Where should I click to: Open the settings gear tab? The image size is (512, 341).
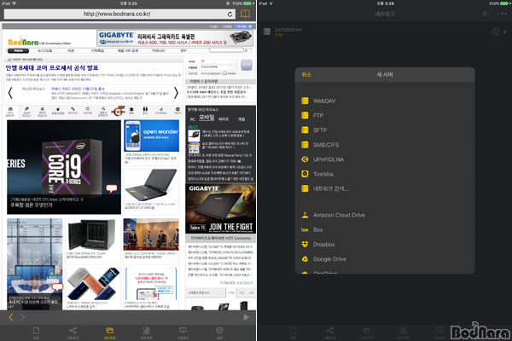[219, 332]
